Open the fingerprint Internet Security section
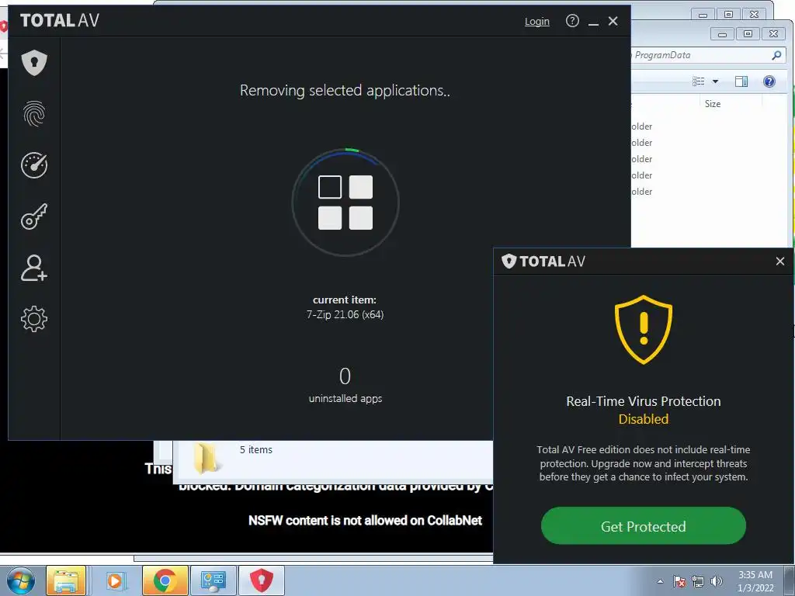Screen dimensions: 795x596 coord(34,113)
